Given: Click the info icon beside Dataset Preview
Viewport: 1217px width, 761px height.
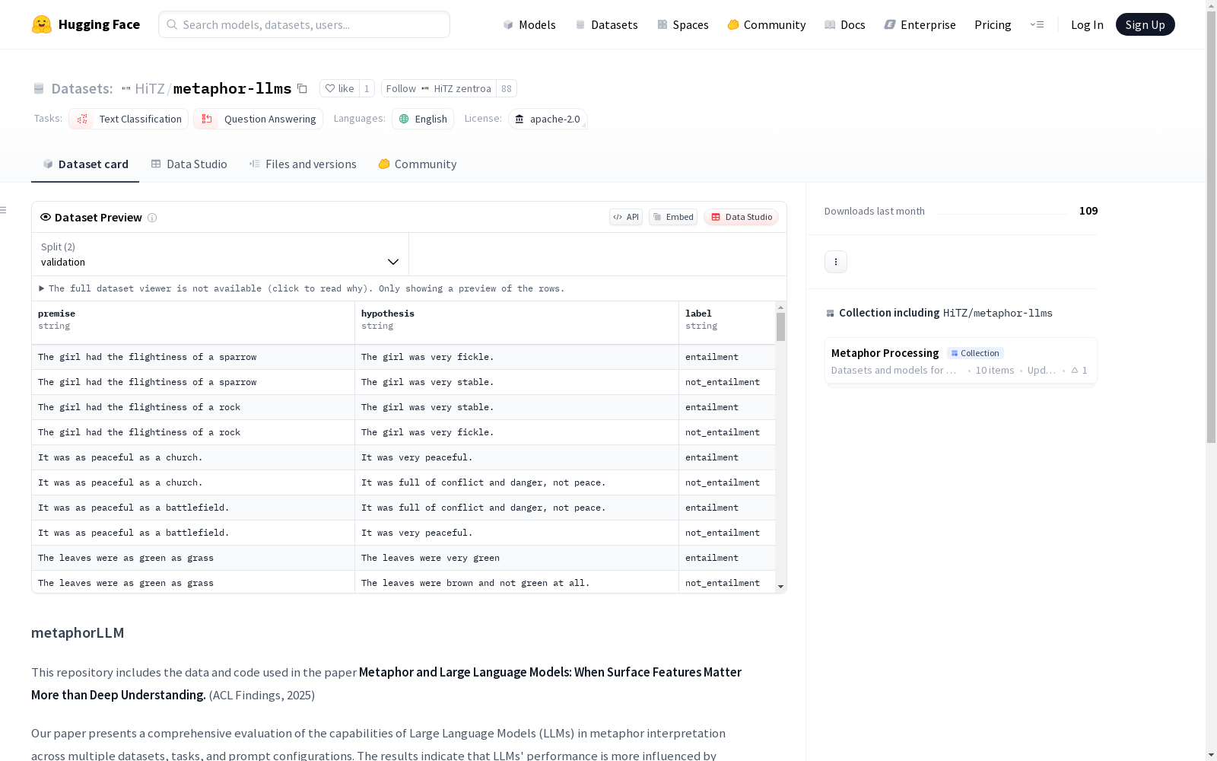Looking at the screenshot, I should pos(152,218).
